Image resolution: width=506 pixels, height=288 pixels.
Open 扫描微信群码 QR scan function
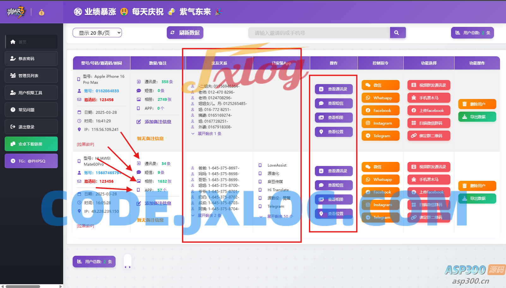click(429, 123)
